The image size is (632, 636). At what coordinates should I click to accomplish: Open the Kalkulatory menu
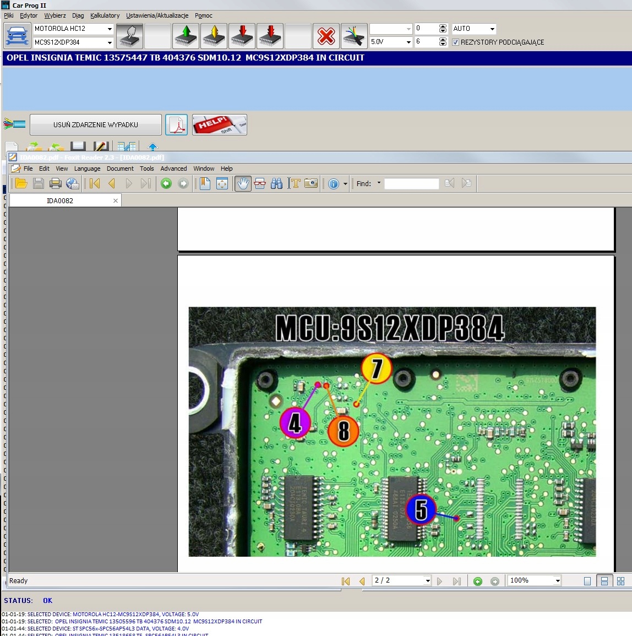coord(105,15)
